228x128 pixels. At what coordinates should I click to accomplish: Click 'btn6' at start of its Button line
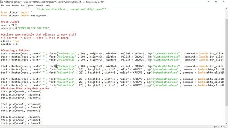tap(4, 73)
